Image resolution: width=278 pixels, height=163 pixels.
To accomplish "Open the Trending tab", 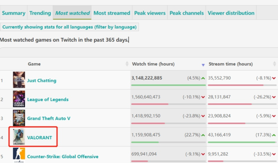I will tap(40, 13).
